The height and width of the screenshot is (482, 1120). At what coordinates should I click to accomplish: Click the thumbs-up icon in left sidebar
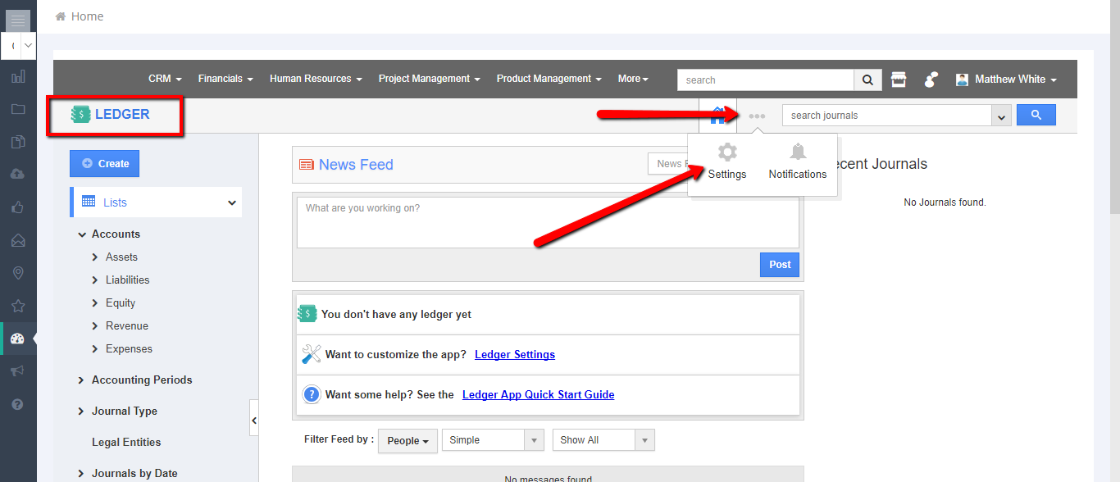(x=18, y=207)
